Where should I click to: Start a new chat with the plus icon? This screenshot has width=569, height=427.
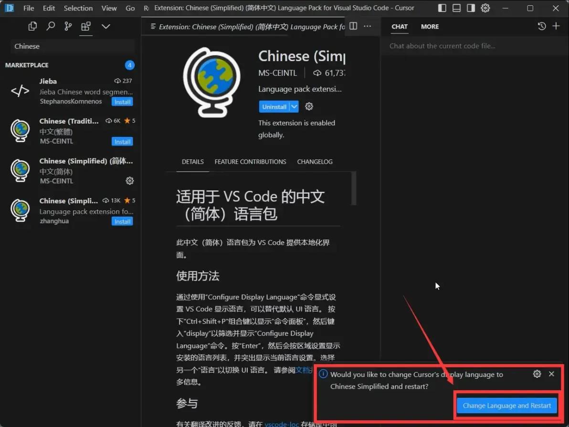(557, 26)
